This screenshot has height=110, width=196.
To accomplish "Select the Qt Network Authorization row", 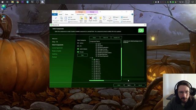I will pyautogui.click(x=104, y=53).
